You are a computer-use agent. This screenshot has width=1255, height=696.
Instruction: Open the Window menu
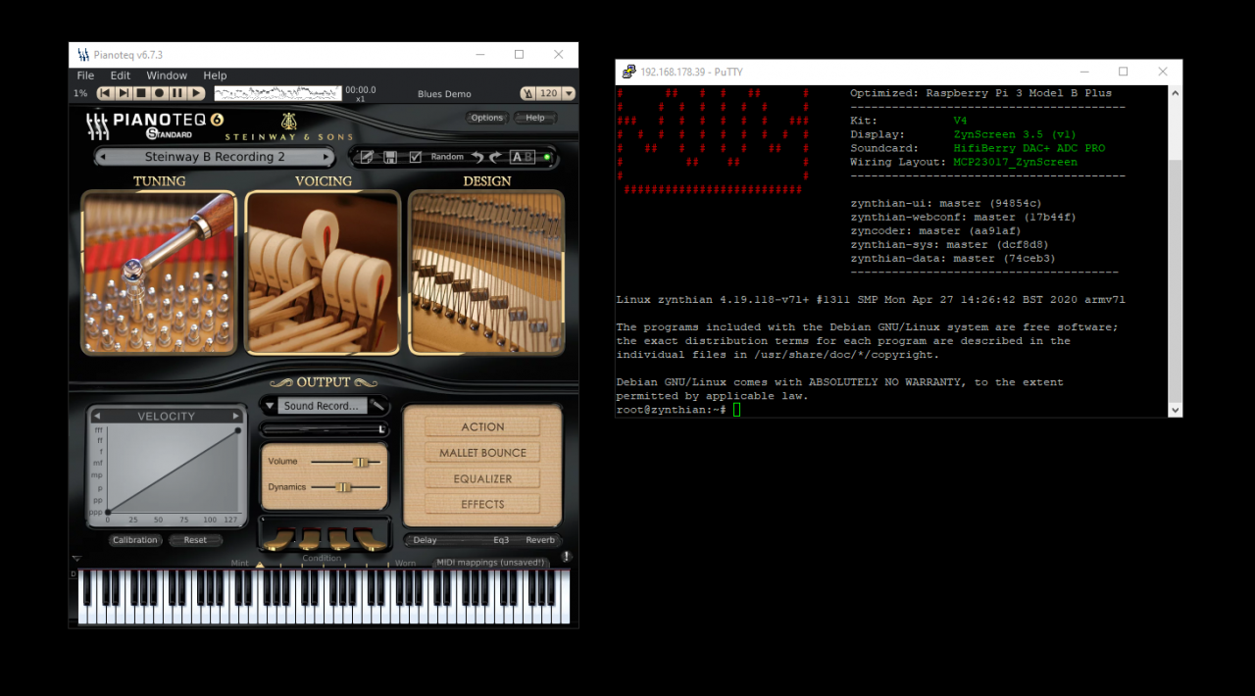[167, 75]
